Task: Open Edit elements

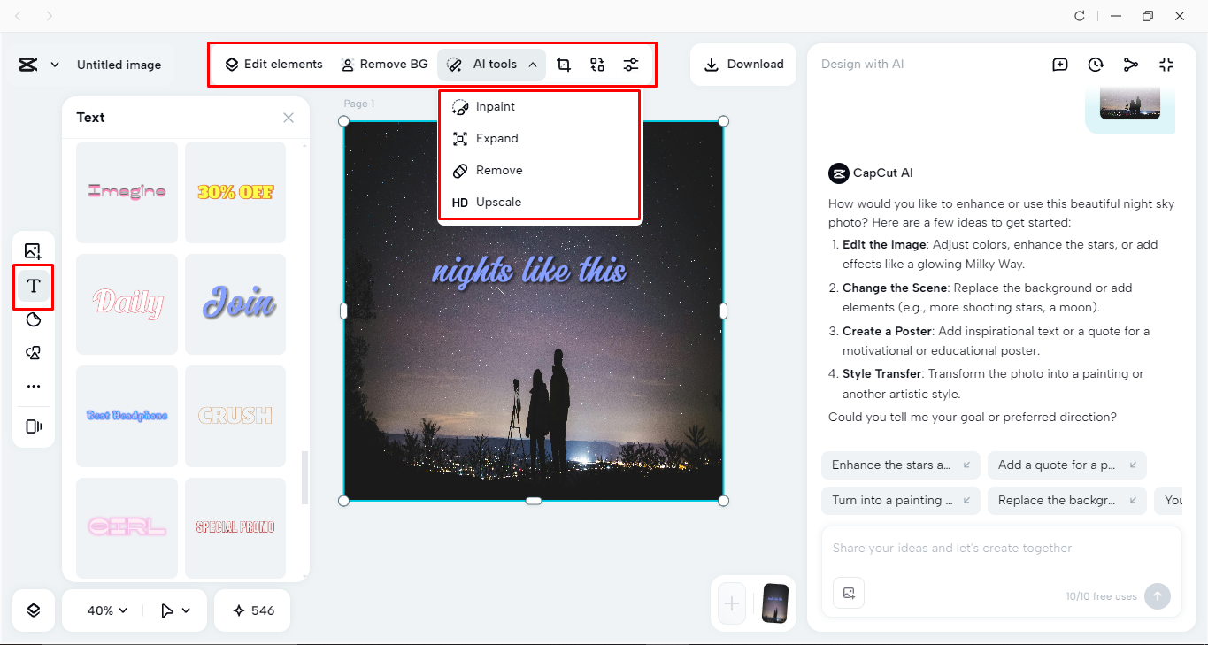Action: pos(273,65)
